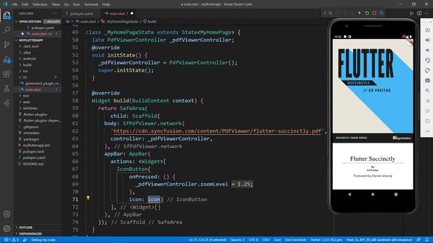This screenshot has width=433, height=243.
Task: Open the Selection menu
Action: (40, 4)
